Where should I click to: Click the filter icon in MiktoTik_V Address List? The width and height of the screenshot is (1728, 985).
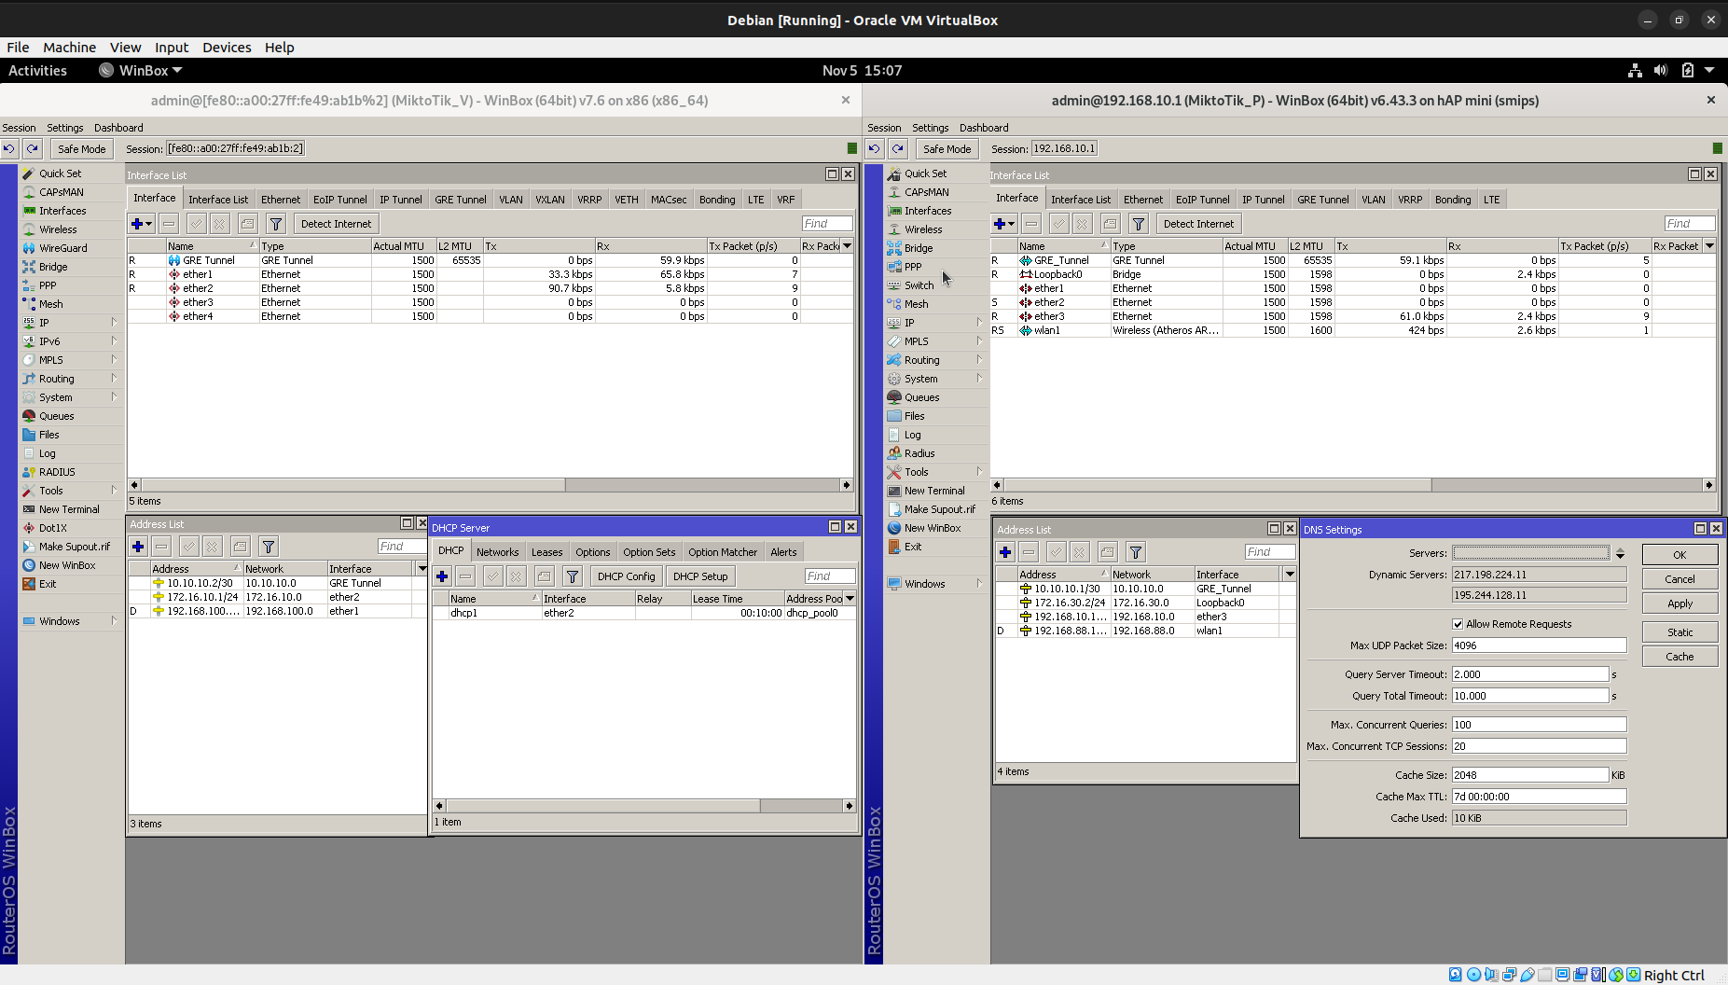pyautogui.click(x=269, y=547)
